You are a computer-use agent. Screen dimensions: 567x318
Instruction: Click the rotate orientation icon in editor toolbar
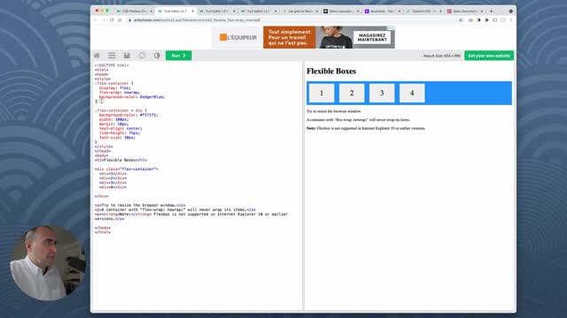[x=142, y=56]
